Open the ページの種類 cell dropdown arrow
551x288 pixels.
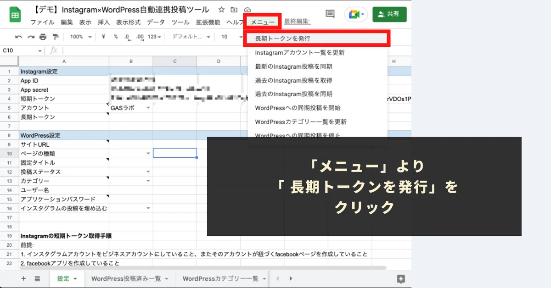[148, 153]
